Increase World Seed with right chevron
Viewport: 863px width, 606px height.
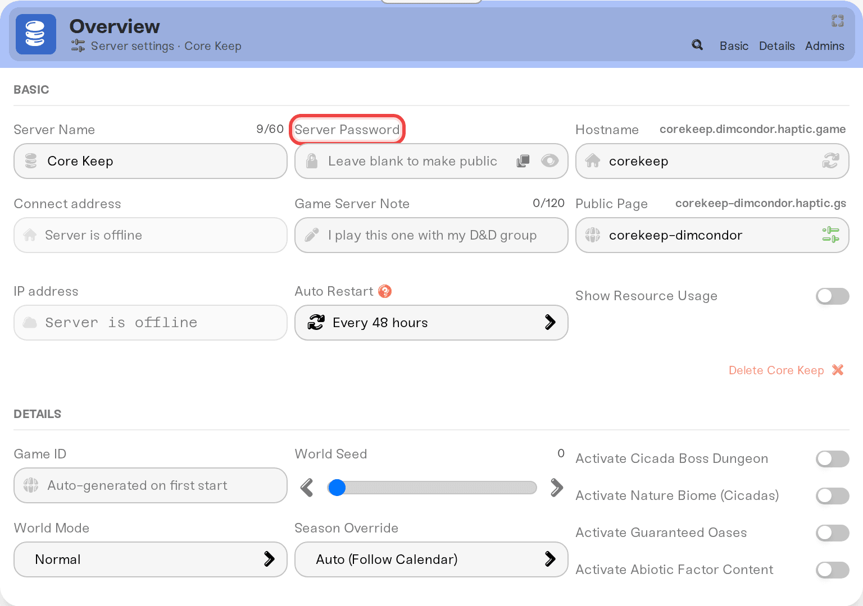click(x=556, y=488)
